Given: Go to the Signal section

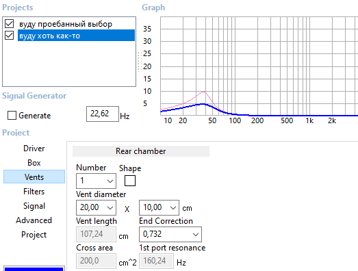Looking at the screenshot, I should (x=34, y=206).
